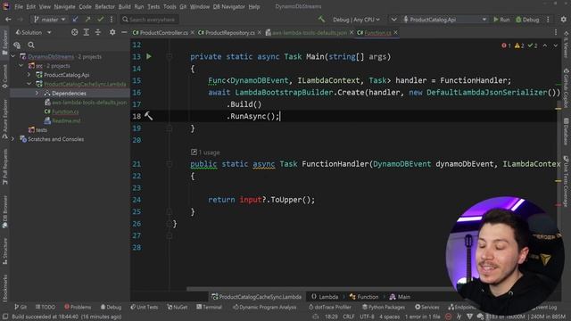Click the Debug button in top toolbar
Viewport: 571px width, 321px height.
click(527, 20)
